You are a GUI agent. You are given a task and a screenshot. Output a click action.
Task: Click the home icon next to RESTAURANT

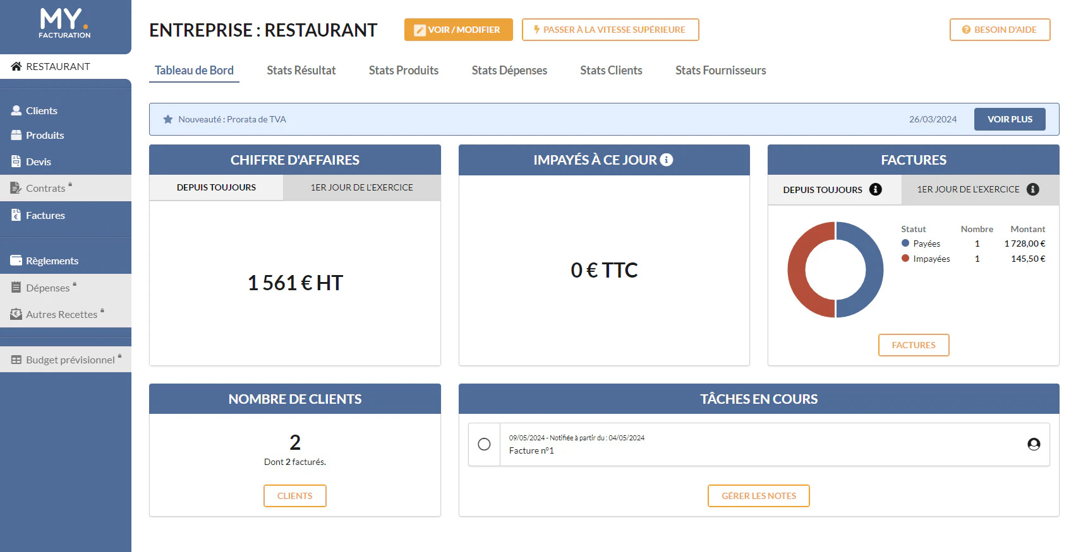tap(16, 66)
